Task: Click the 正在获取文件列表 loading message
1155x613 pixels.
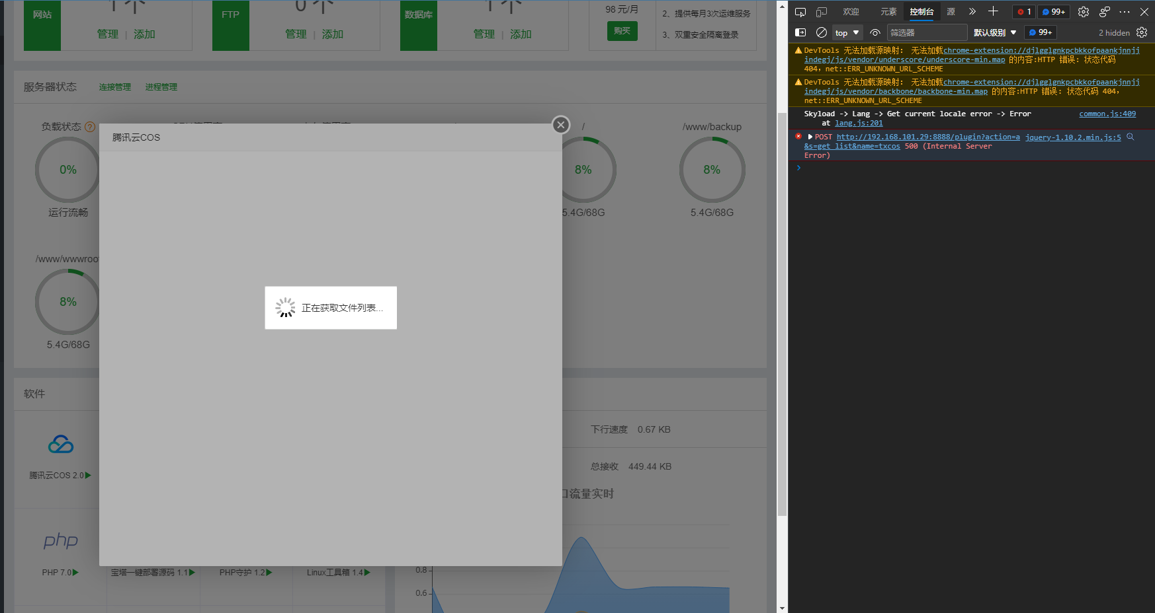Action: [342, 308]
